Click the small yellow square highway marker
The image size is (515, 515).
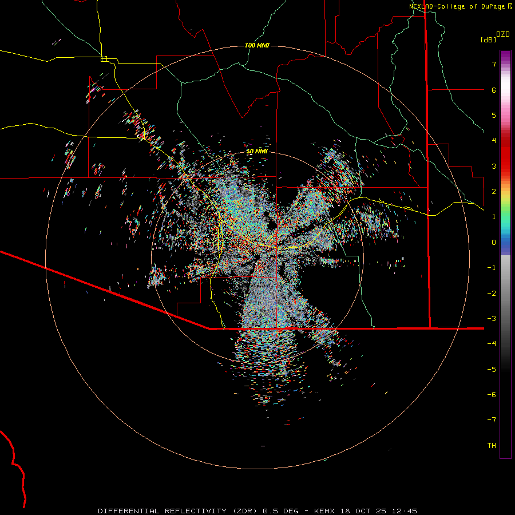click(x=104, y=59)
